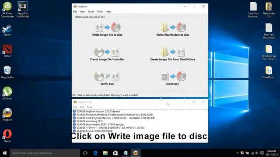Click log line 'Initialising SPTI...'
Image resolution: width=280 pixels, height=157 pixels.
[x=90, y=121]
